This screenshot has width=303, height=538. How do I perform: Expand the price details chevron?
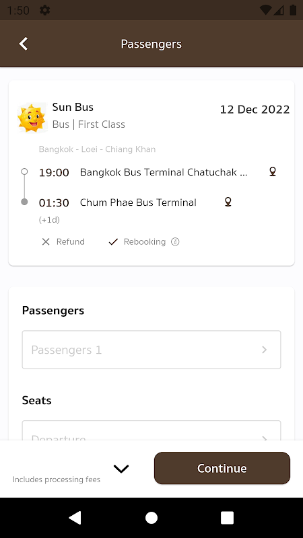pos(121,469)
